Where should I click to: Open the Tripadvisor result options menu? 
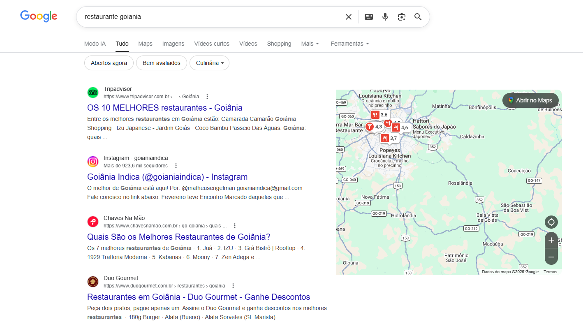pyautogui.click(x=207, y=97)
